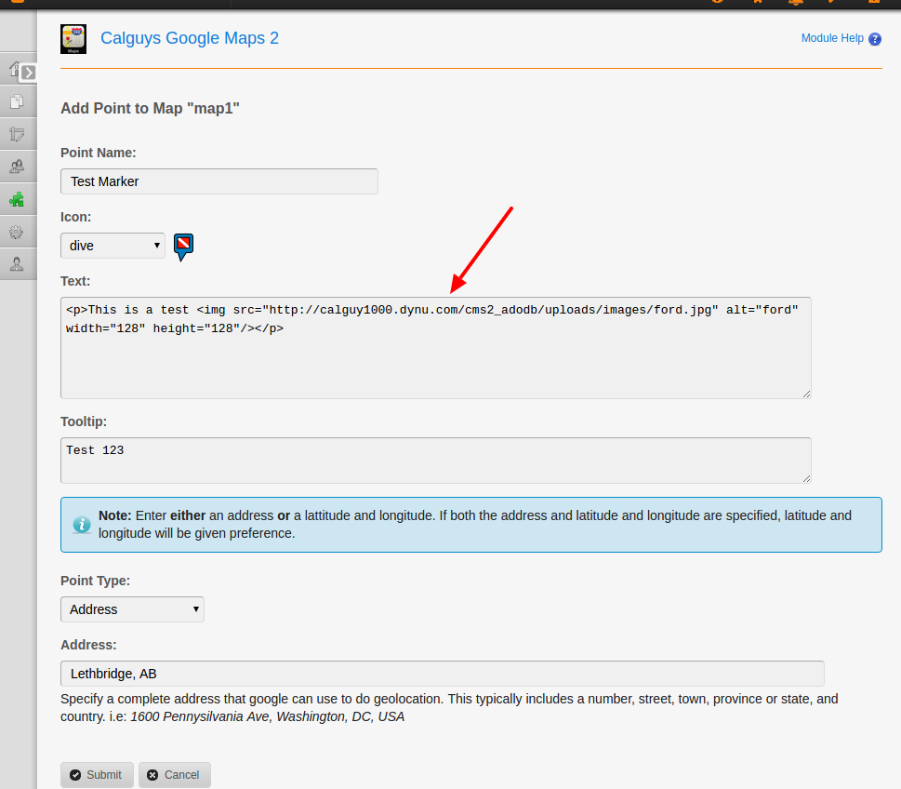Open the Layout design tools sidebar icon
Image resolution: width=901 pixels, height=789 pixels.
17,134
